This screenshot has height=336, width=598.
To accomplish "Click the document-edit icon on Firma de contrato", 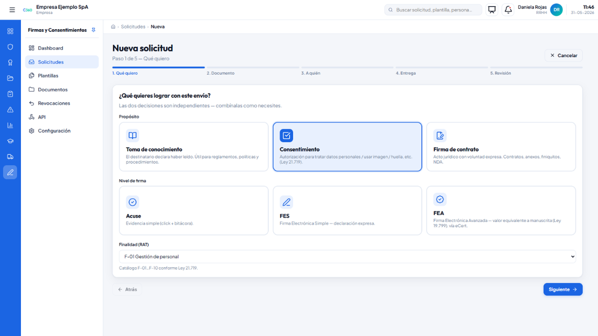I will click(440, 135).
